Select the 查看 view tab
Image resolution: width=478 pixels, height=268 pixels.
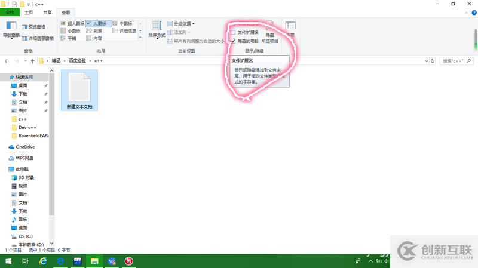66,13
